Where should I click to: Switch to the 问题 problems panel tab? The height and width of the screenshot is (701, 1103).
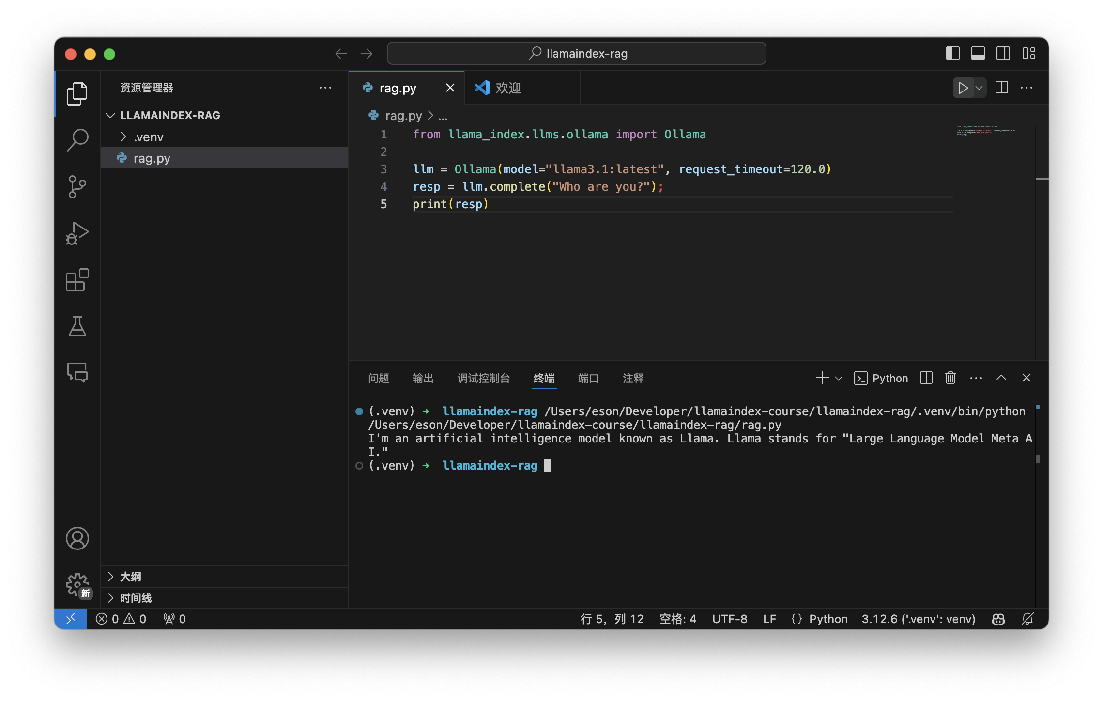(x=378, y=378)
